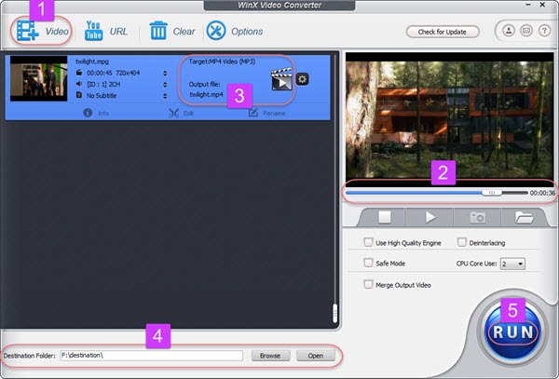Screen dimensions: 559x379
Task: Play the preview video
Action: (429, 217)
